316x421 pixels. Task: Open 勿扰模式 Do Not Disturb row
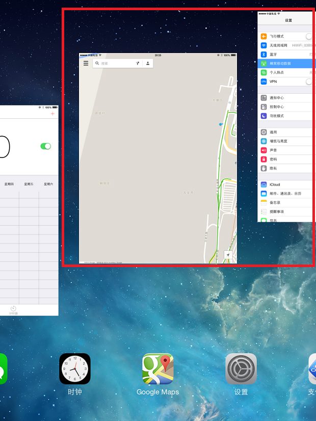[x=285, y=116]
